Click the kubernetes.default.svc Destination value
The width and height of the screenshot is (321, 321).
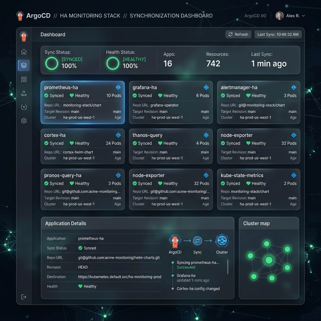click(119, 277)
